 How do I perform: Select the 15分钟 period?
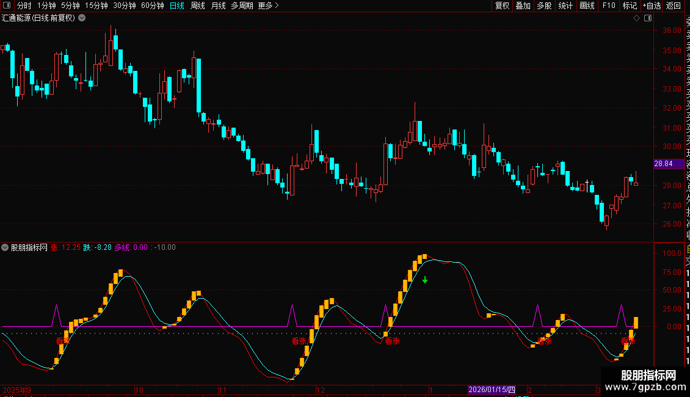pyautogui.click(x=96, y=5)
